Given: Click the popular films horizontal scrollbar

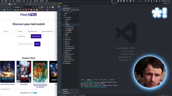Looking at the screenshot, I should click(5, 89).
